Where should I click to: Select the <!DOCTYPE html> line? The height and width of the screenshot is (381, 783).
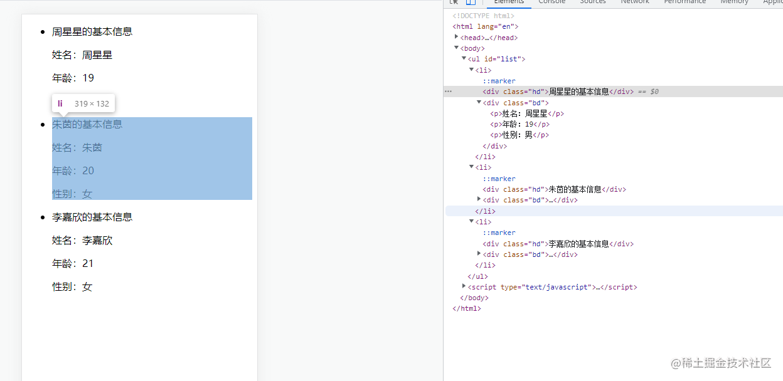483,16
